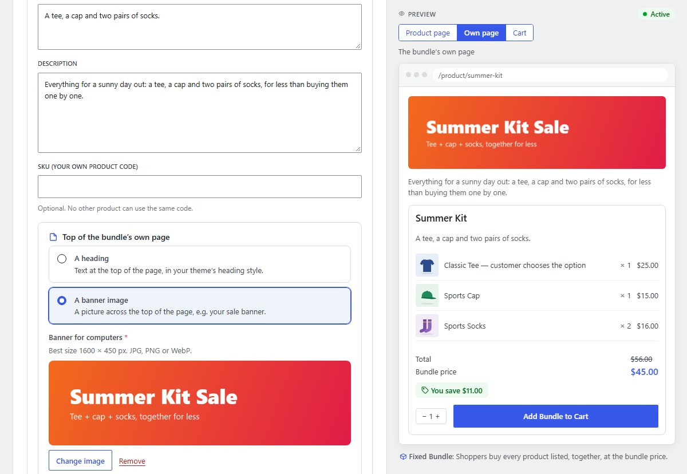
Task: Click the purple Sports Socks icon
Action: tap(427, 326)
